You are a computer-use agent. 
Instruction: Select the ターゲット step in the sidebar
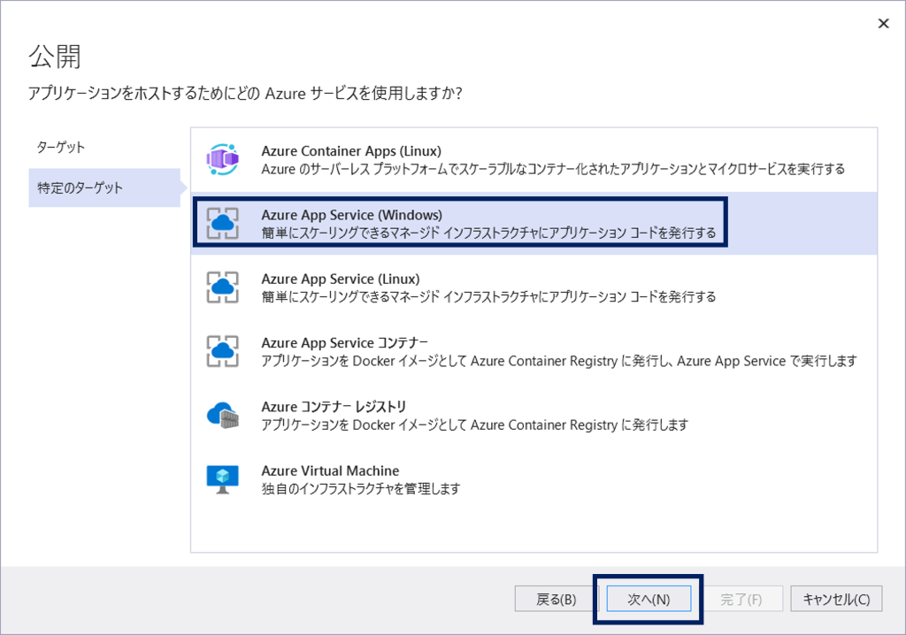pyautogui.click(x=61, y=148)
